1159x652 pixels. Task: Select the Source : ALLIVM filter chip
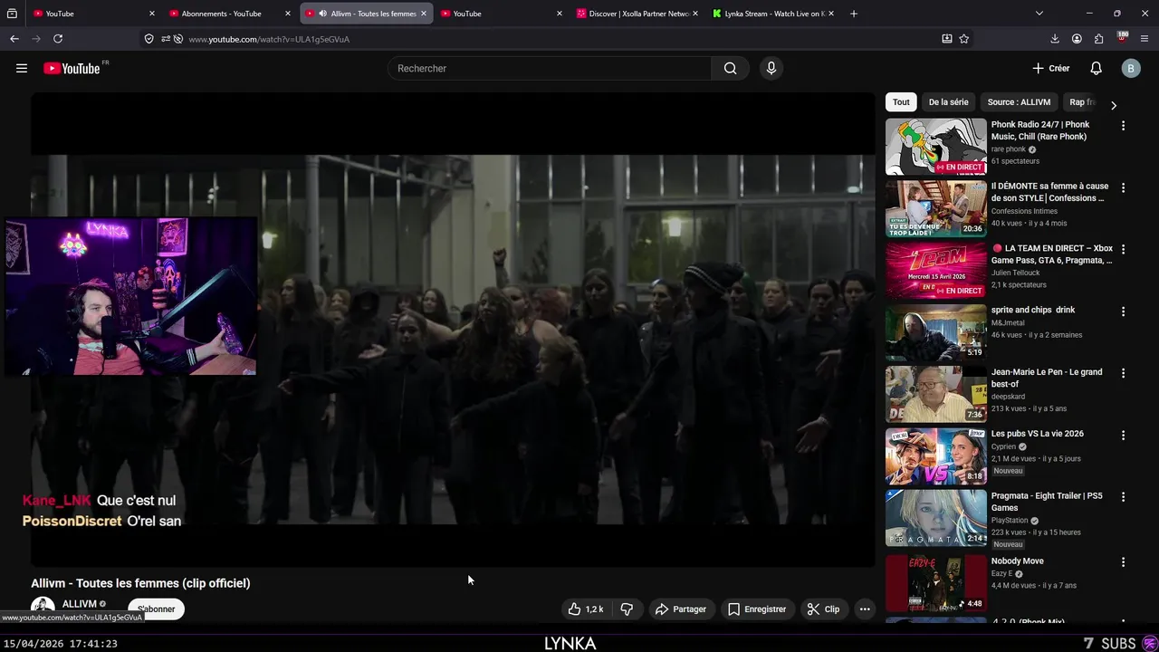coord(1019,102)
